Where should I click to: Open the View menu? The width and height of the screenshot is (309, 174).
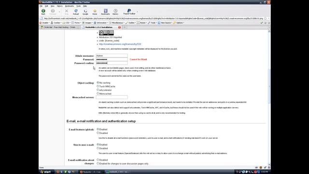click(x=53, y=6)
